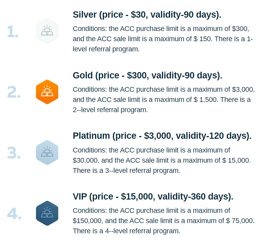Click the Gold plan conditions paragraph
Image resolution: width=267 pixels, height=245 pixels.
[163, 100]
